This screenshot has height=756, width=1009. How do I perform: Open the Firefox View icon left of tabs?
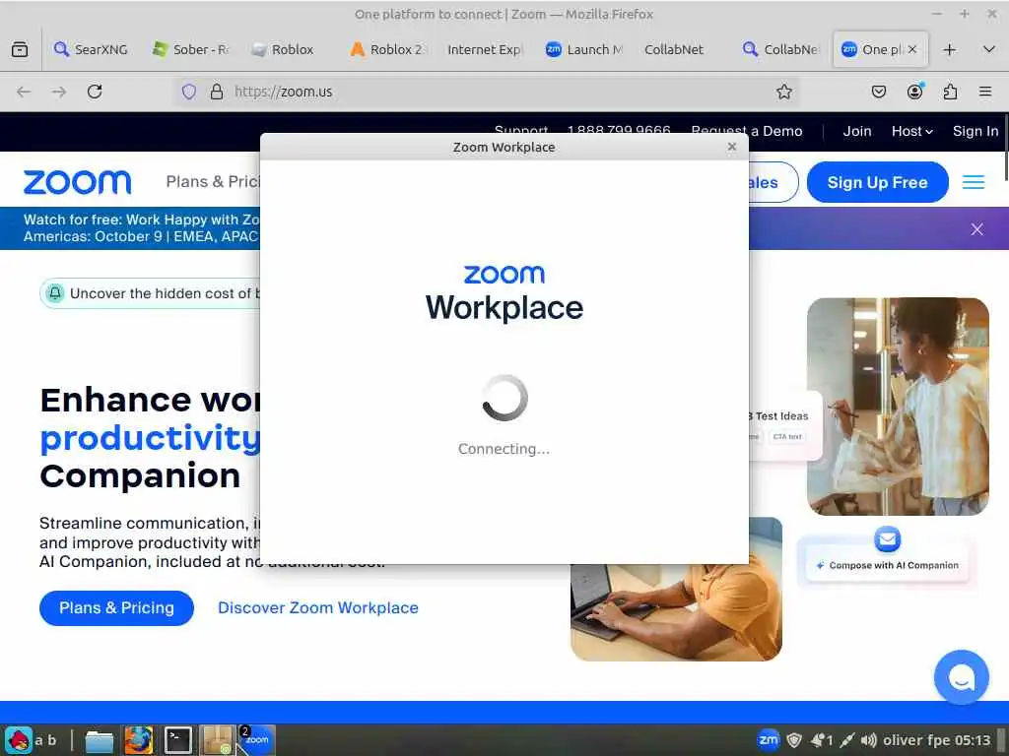20,49
